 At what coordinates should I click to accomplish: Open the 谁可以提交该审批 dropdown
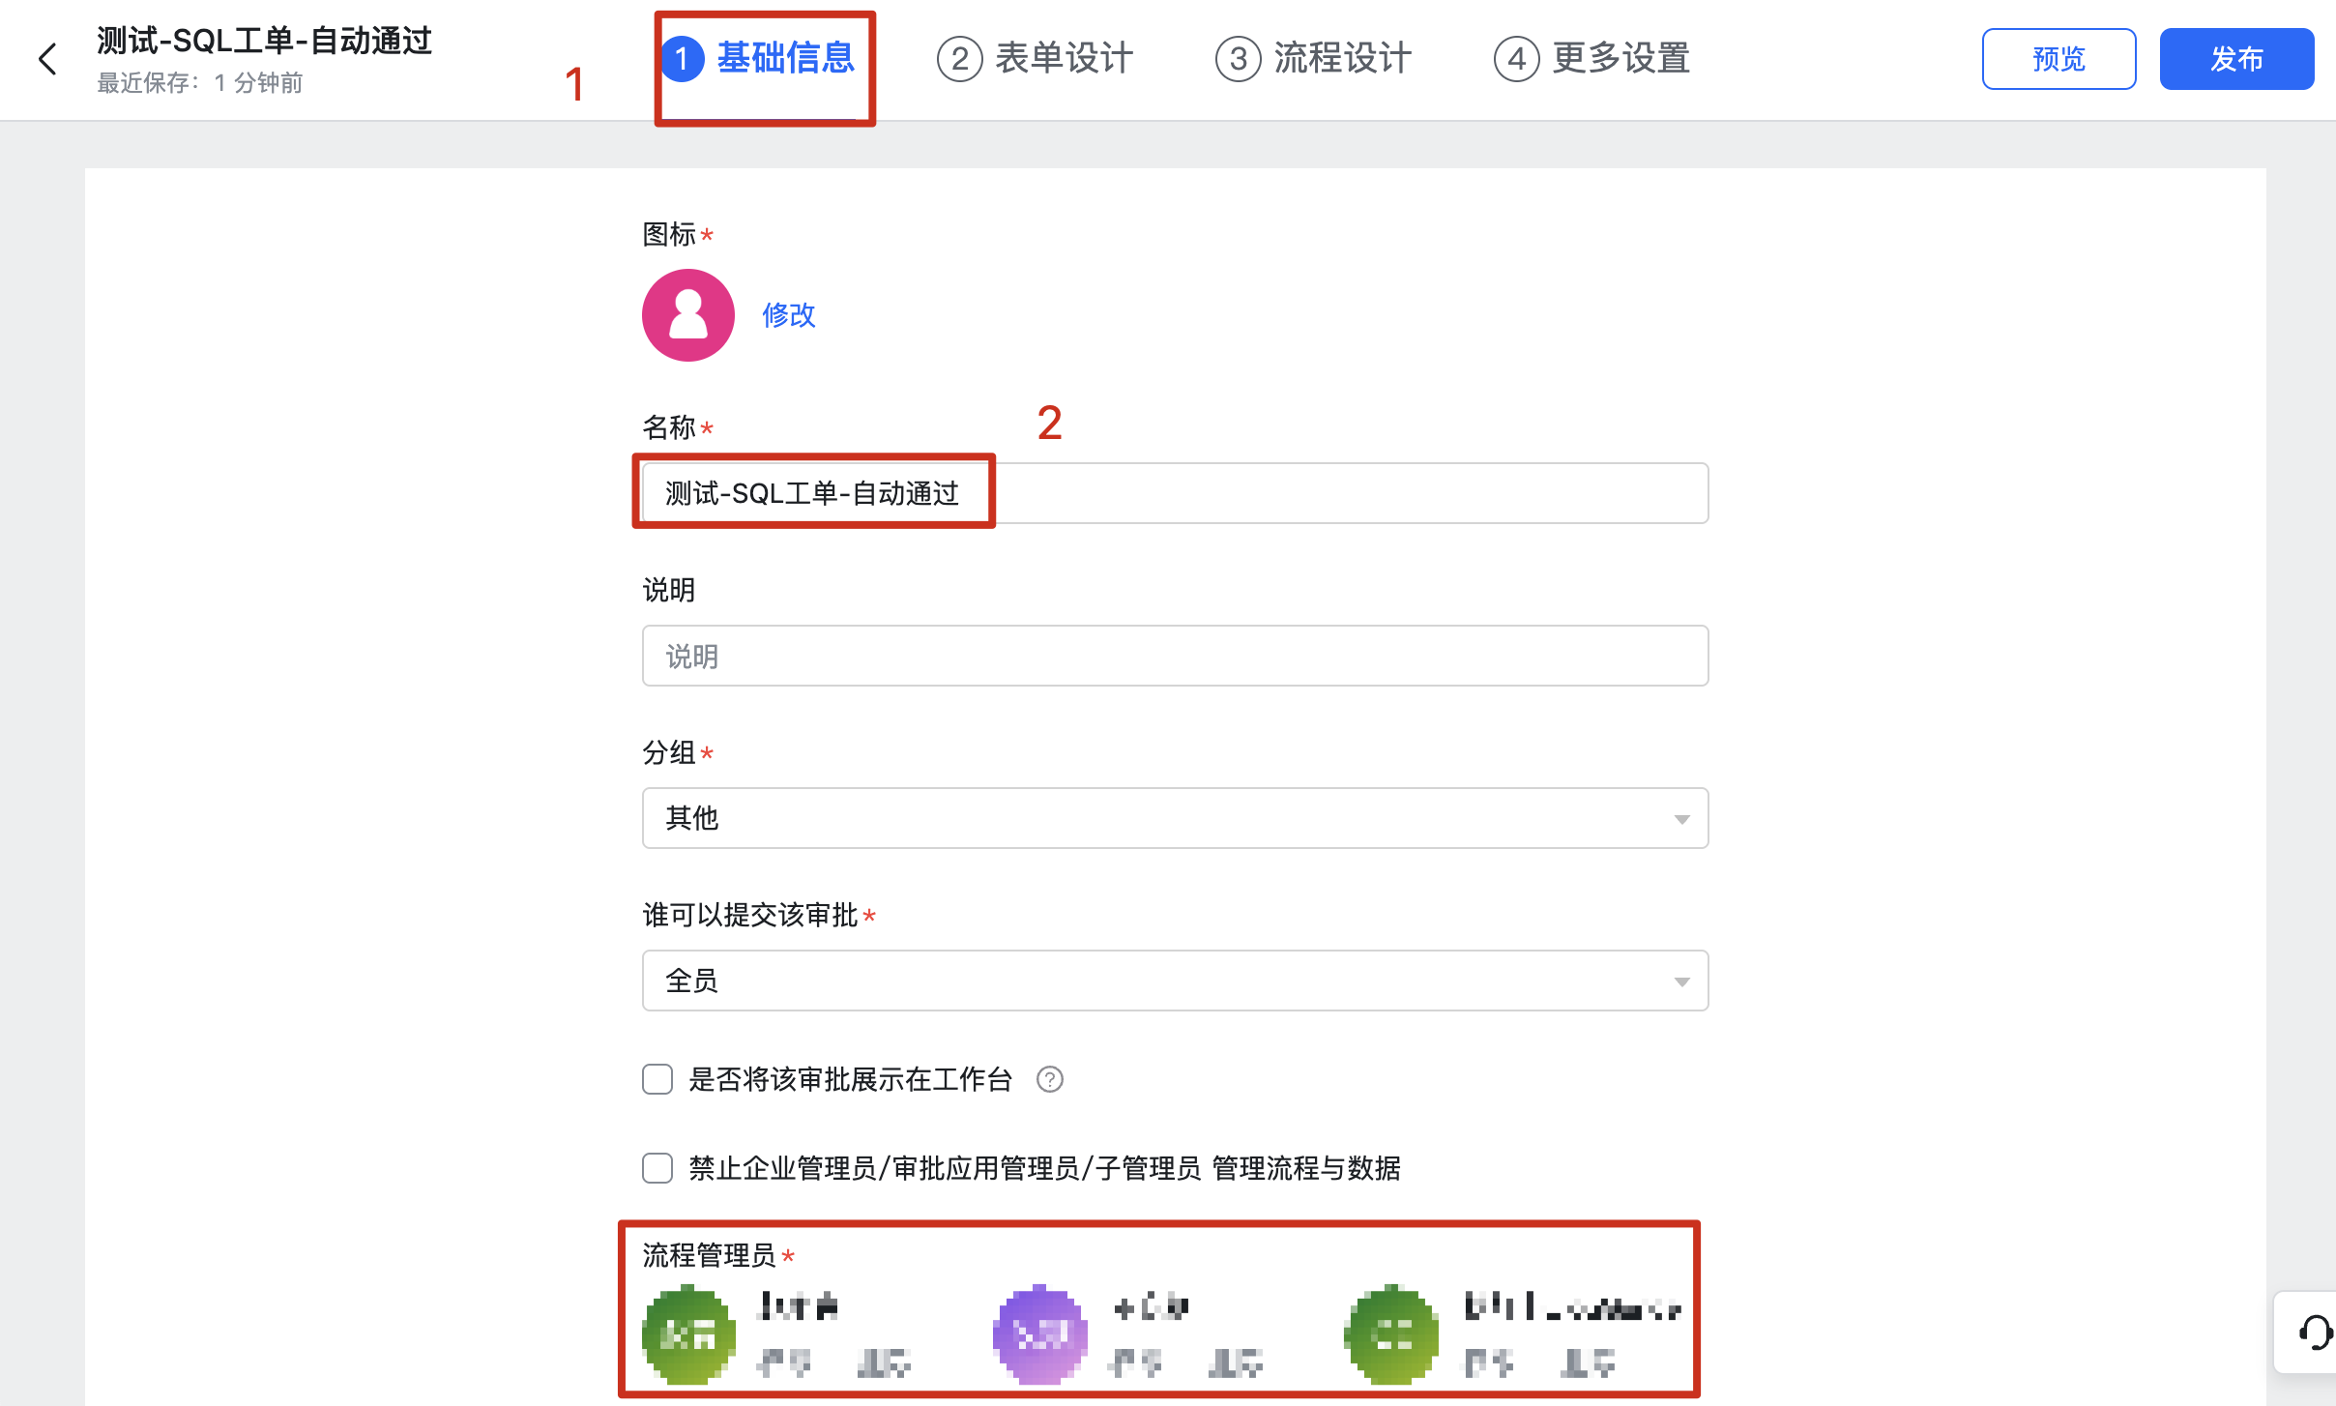coord(1174,981)
